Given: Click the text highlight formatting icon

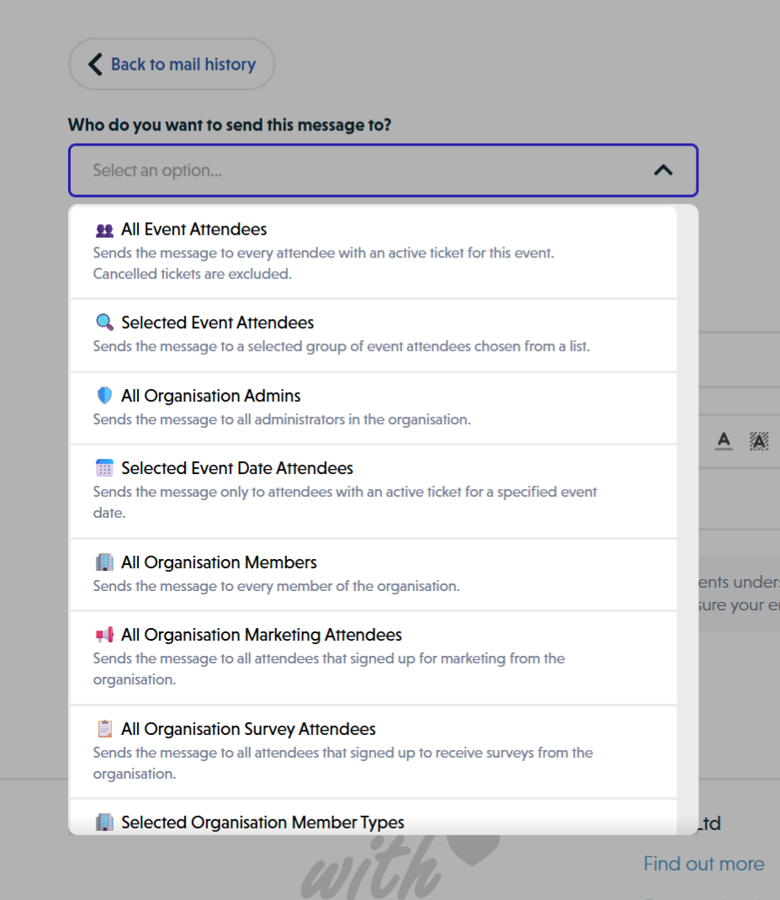Looking at the screenshot, I should [x=759, y=440].
